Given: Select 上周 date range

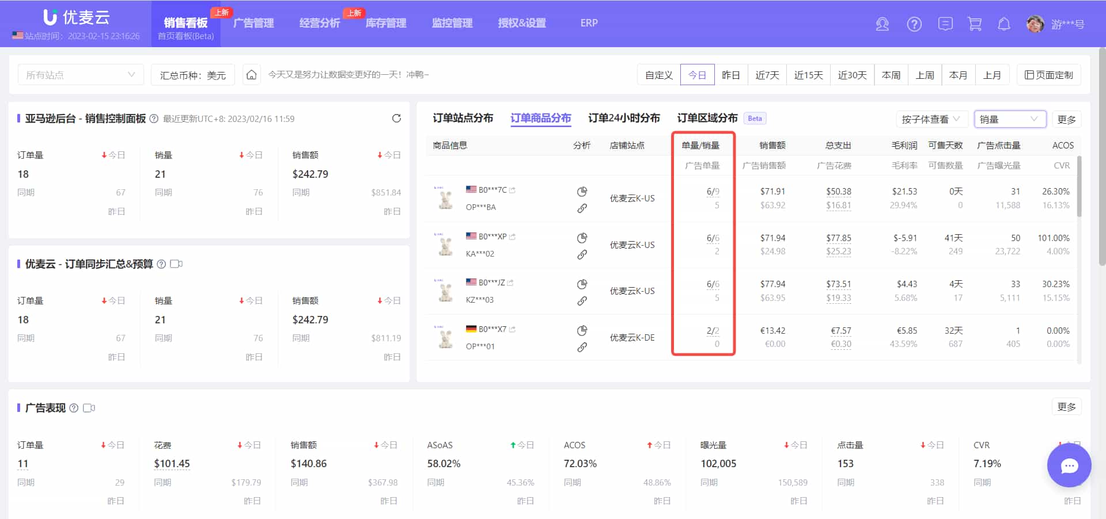Looking at the screenshot, I should tap(925, 75).
